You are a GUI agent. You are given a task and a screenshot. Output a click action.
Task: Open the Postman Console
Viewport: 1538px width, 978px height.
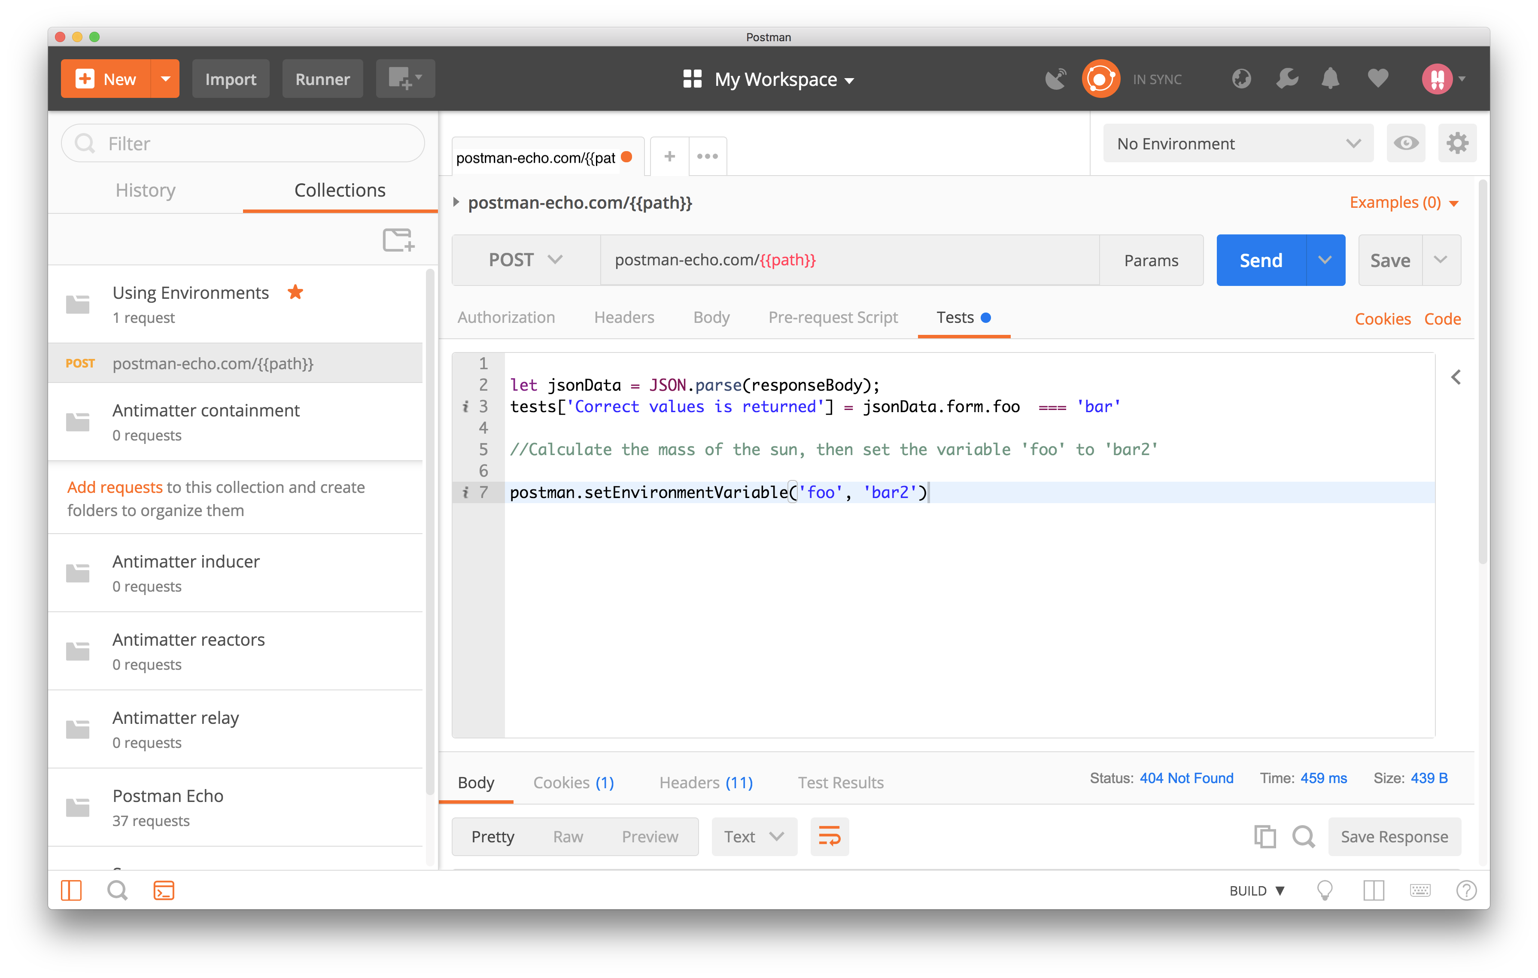(164, 890)
